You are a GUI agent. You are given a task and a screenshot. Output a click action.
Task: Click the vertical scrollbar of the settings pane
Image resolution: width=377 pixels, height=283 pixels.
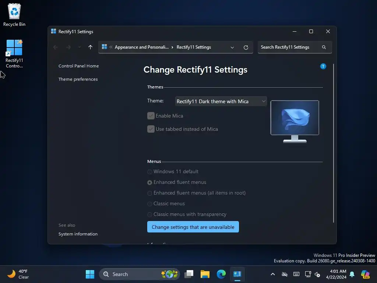point(334,143)
